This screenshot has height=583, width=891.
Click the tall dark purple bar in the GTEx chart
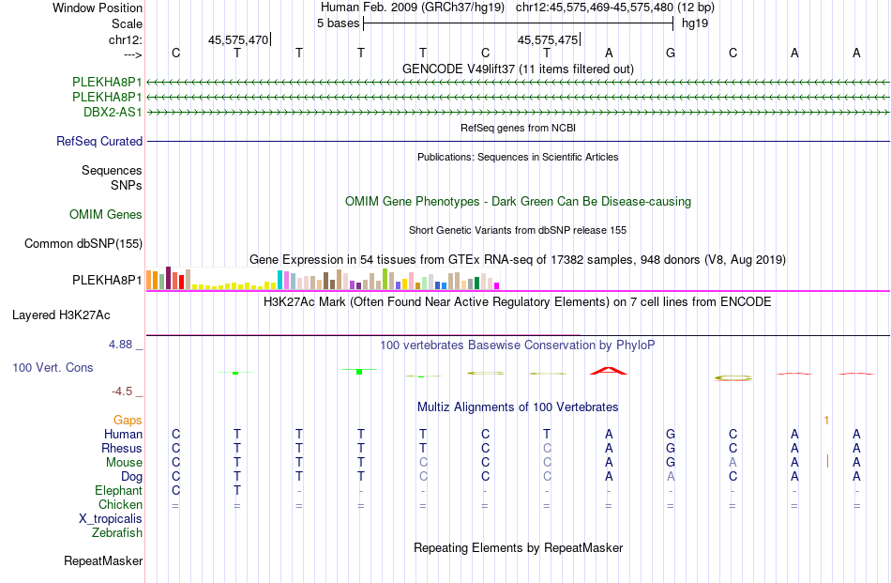click(x=168, y=278)
